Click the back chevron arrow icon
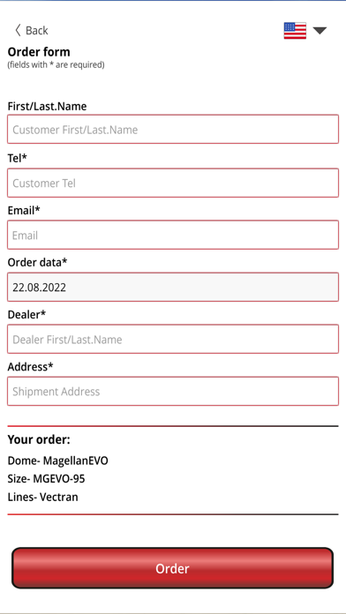 click(18, 30)
